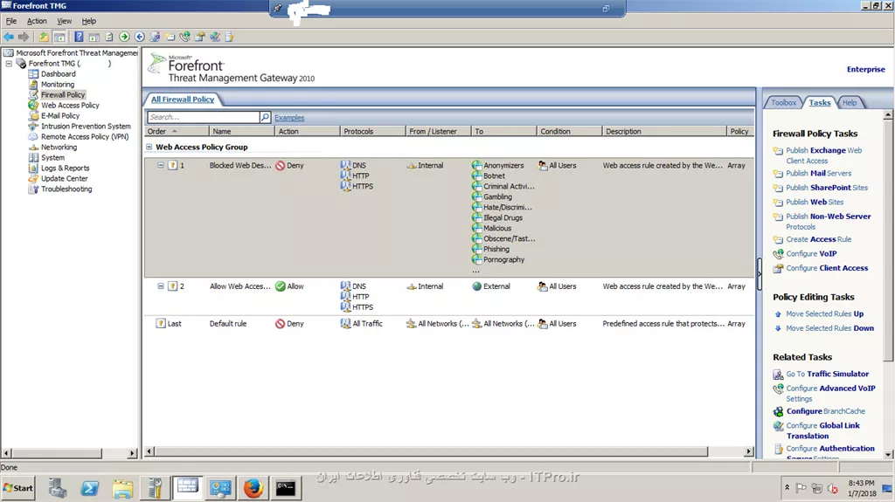The width and height of the screenshot is (895, 502).
Task: Switch to the Help tab in task pane
Action: pos(850,103)
